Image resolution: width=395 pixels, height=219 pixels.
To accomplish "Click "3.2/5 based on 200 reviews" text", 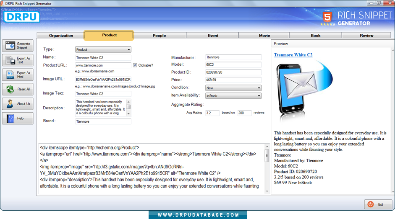I will (298, 177).
